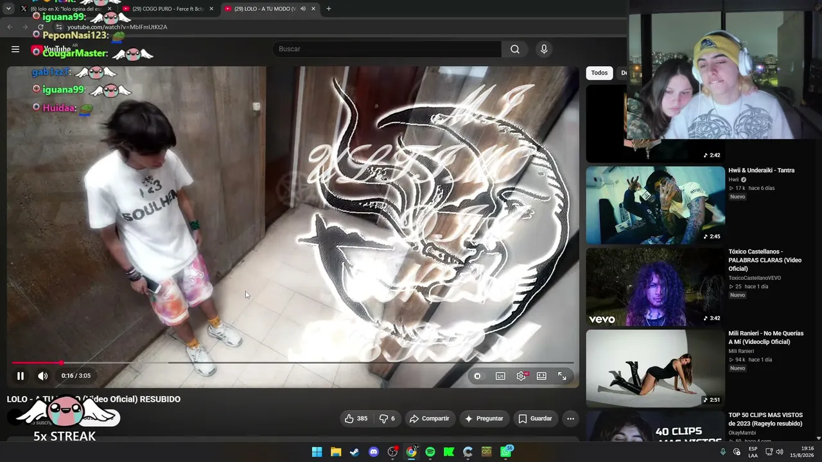Mute the video player volume
Image resolution: width=822 pixels, height=462 pixels.
(x=42, y=376)
